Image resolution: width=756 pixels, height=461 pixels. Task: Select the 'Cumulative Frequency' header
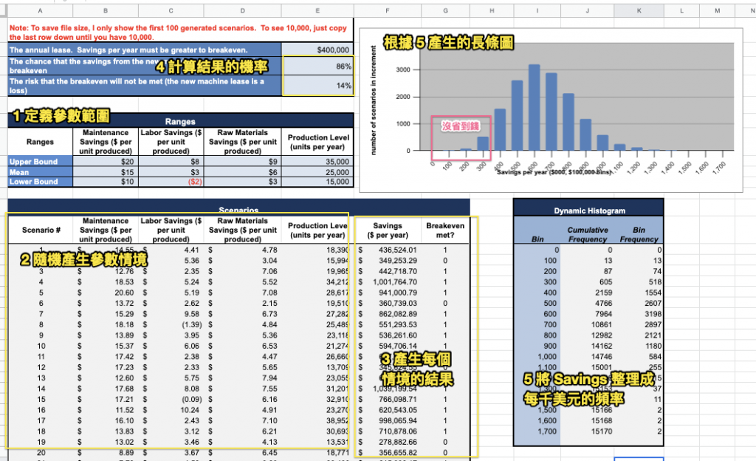point(587,234)
